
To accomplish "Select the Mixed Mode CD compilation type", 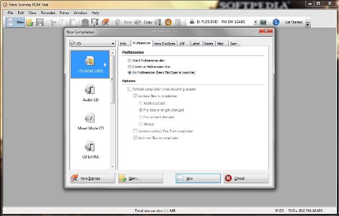I will click(x=90, y=122).
